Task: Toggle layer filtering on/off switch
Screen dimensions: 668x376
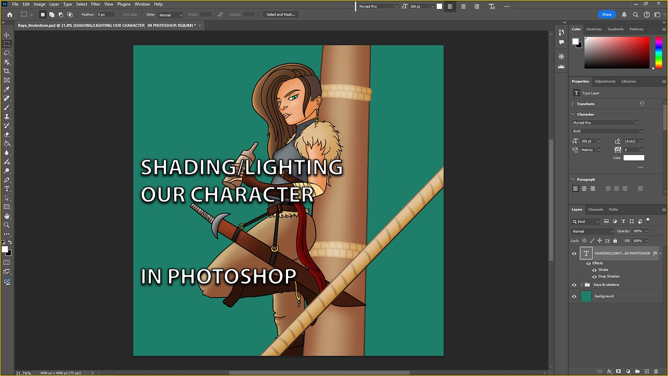Action: [x=648, y=220]
